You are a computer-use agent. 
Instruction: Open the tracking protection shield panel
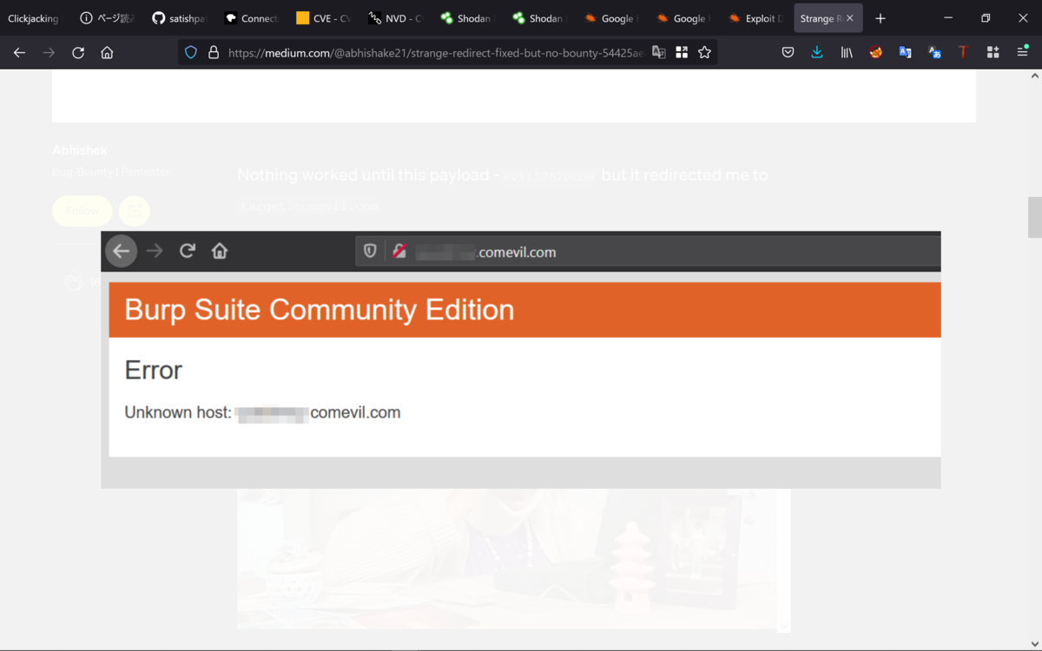tap(191, 53)
